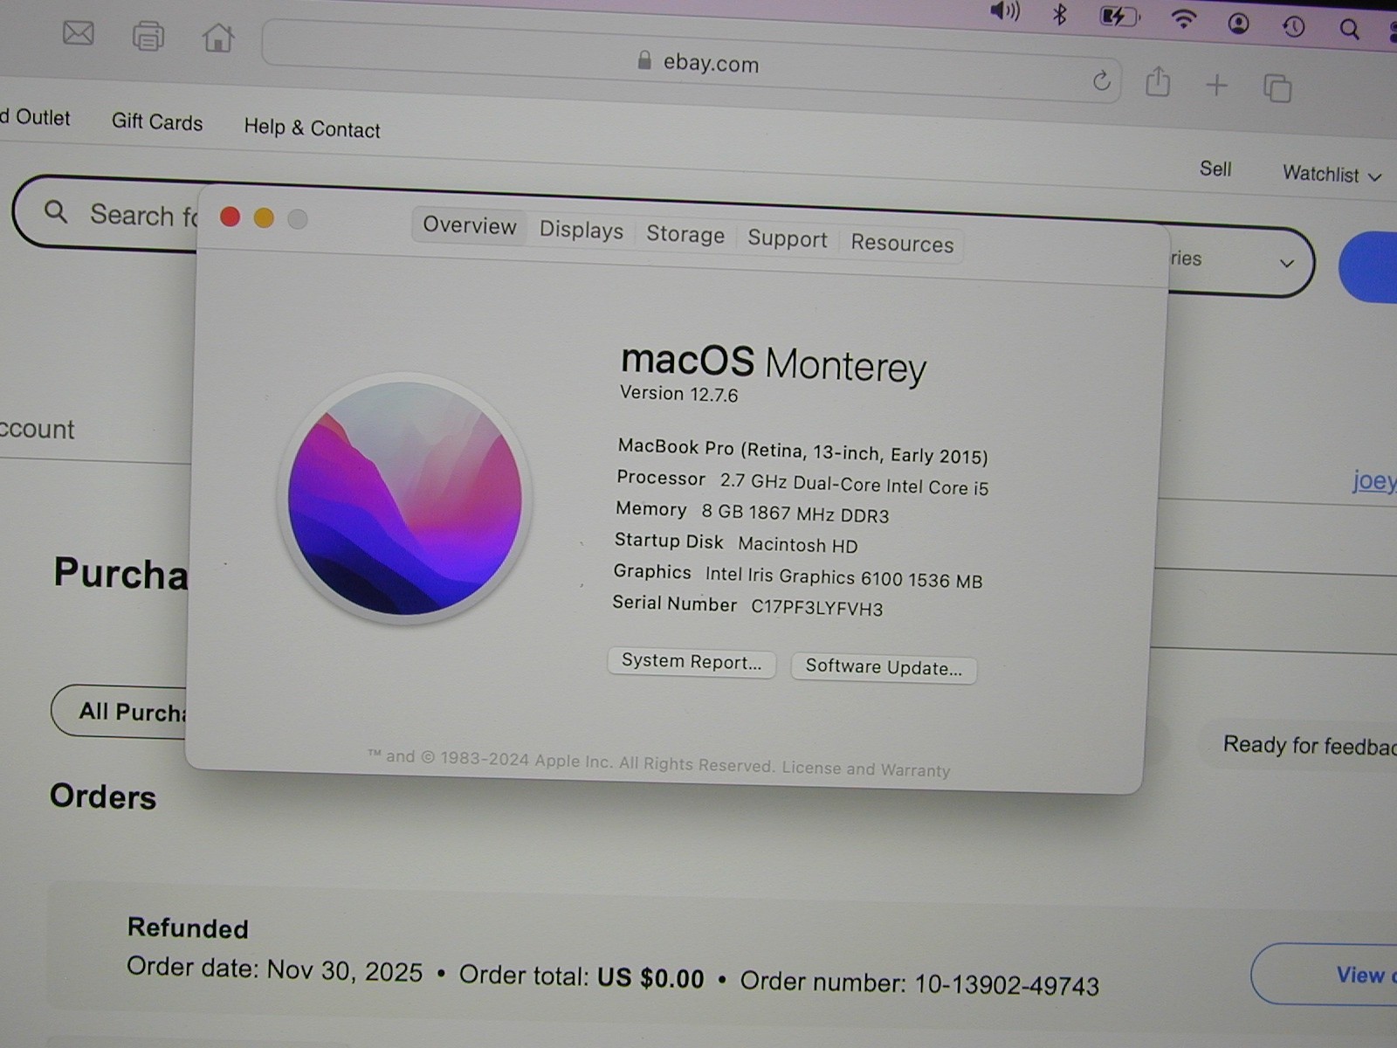Click MacBook Pro model description text
1397x1048 pixels.
(x=802, y=451)
